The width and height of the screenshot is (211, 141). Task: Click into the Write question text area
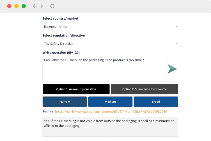105,69
